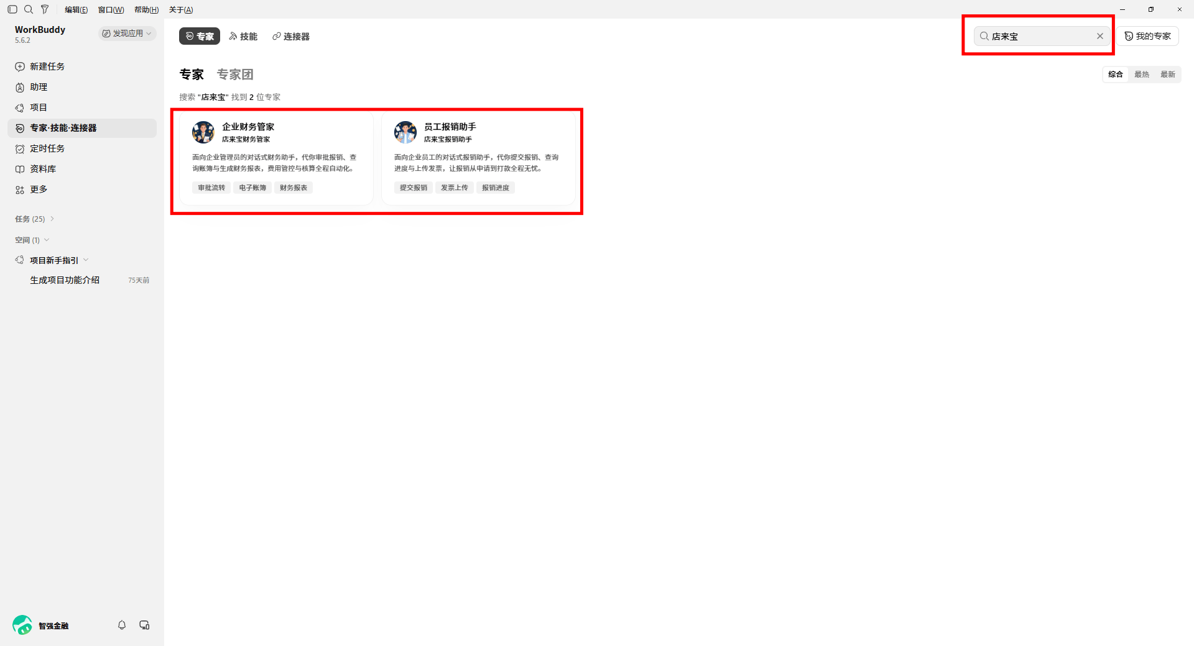
Task: Expand the 任务 (25) section
Action: point(35,219)
